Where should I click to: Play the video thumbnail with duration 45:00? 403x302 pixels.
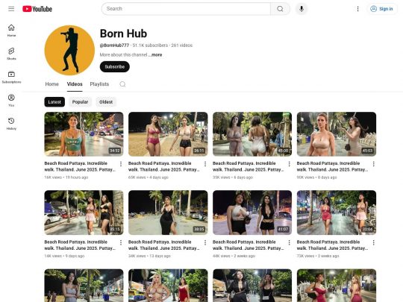pos(252,134)
